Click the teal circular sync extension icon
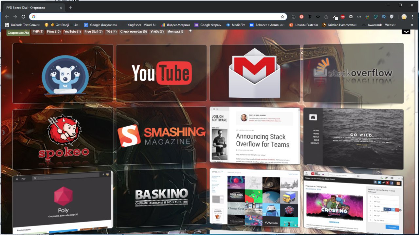The image size is (419, 235). [375, 17]
